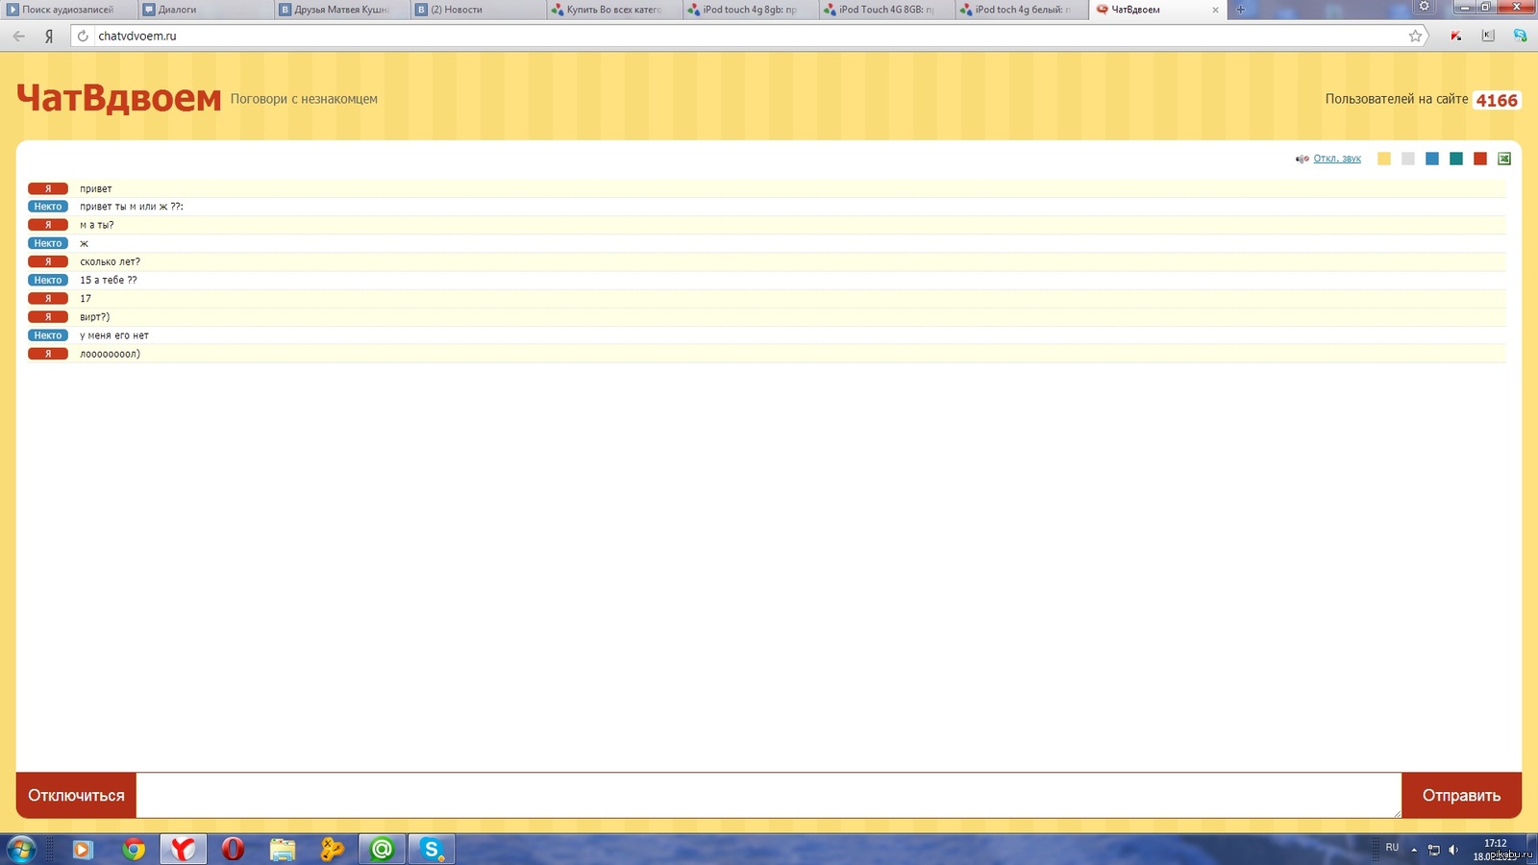
Task: Switch to iPod Touch 4G 8GB second tab
Action: (x=887, y=10)
